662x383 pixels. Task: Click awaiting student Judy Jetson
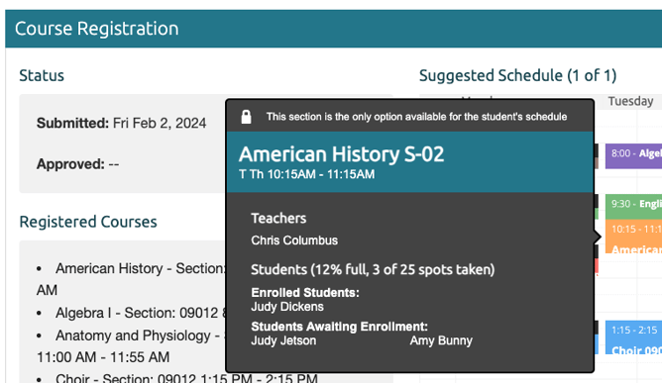[283, 340]
